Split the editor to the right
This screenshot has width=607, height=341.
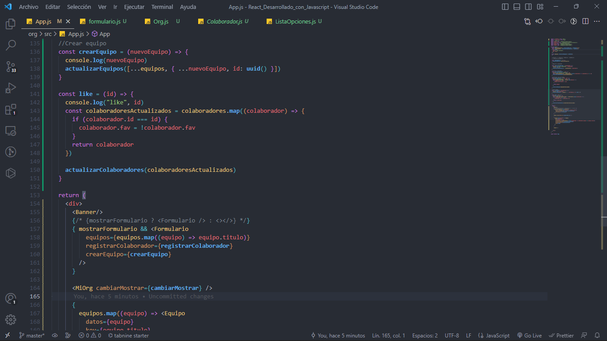point(585,21)
